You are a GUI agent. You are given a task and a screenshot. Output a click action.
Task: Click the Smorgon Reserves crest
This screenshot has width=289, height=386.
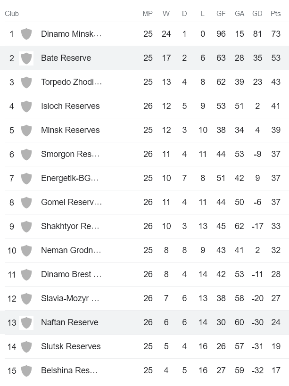pos(26,154)
